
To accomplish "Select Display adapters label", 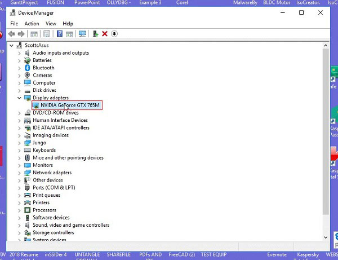I will pos(51,98).
